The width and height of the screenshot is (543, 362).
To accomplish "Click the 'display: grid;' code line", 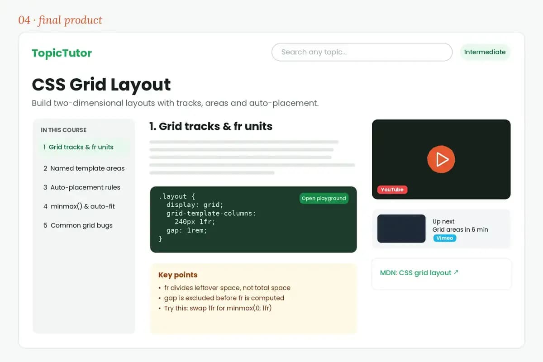I will point(195,205).
